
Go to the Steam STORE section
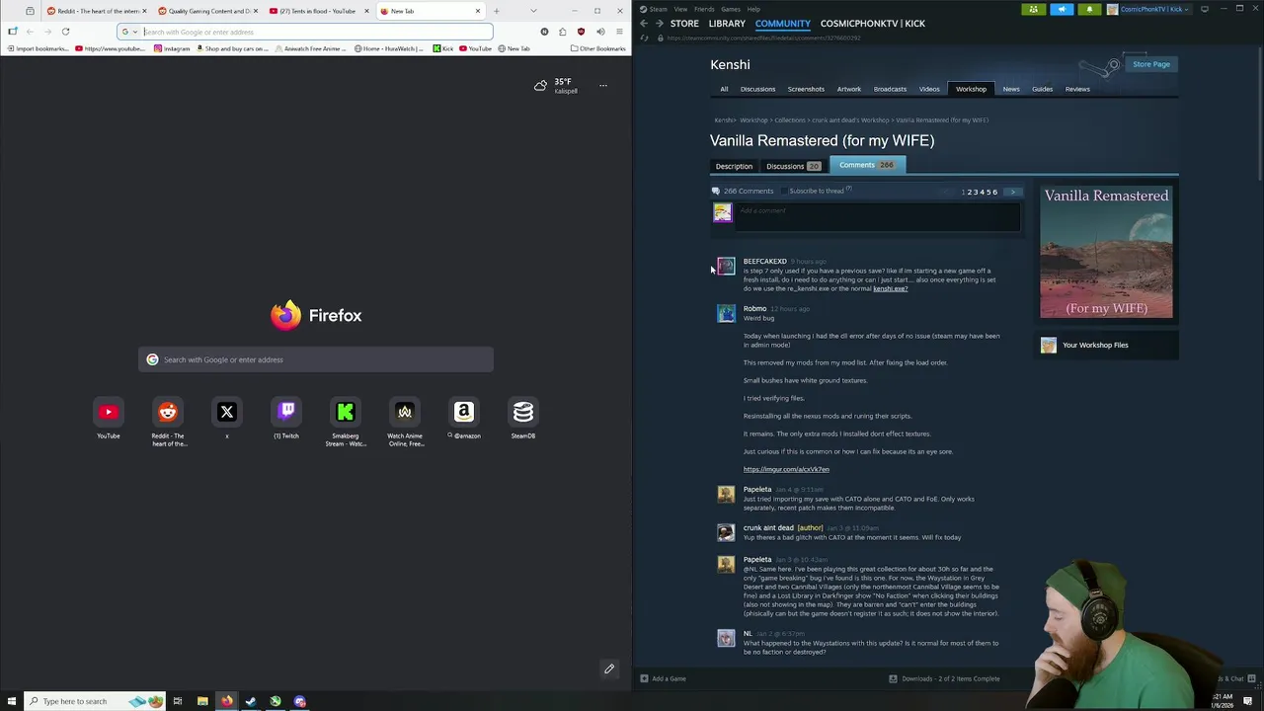click(x=684, y=23)
